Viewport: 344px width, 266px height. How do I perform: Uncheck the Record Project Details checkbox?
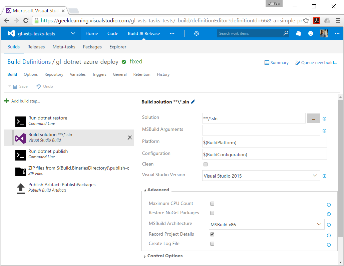pyautogui.click(x=212, y=234)
